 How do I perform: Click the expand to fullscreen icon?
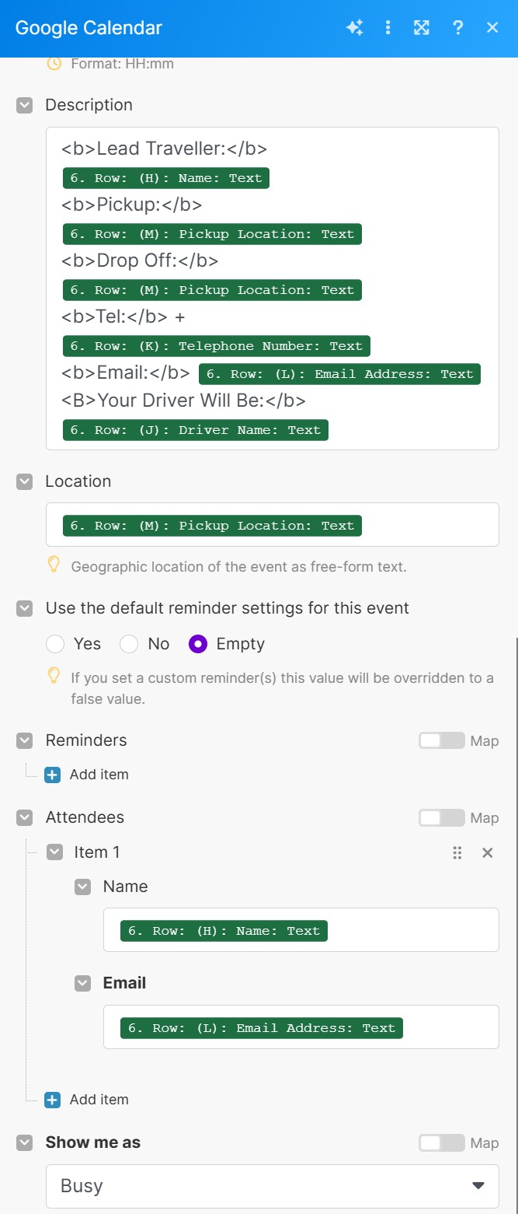tap(422, 28)
